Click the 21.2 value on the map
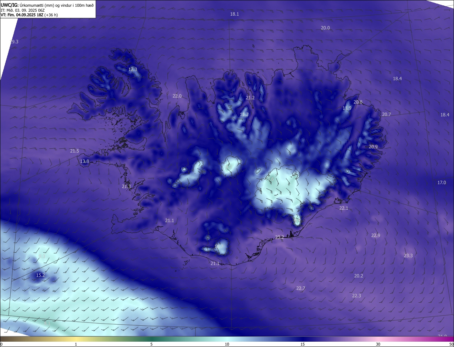The image size is (454, 347). point(250,98)
